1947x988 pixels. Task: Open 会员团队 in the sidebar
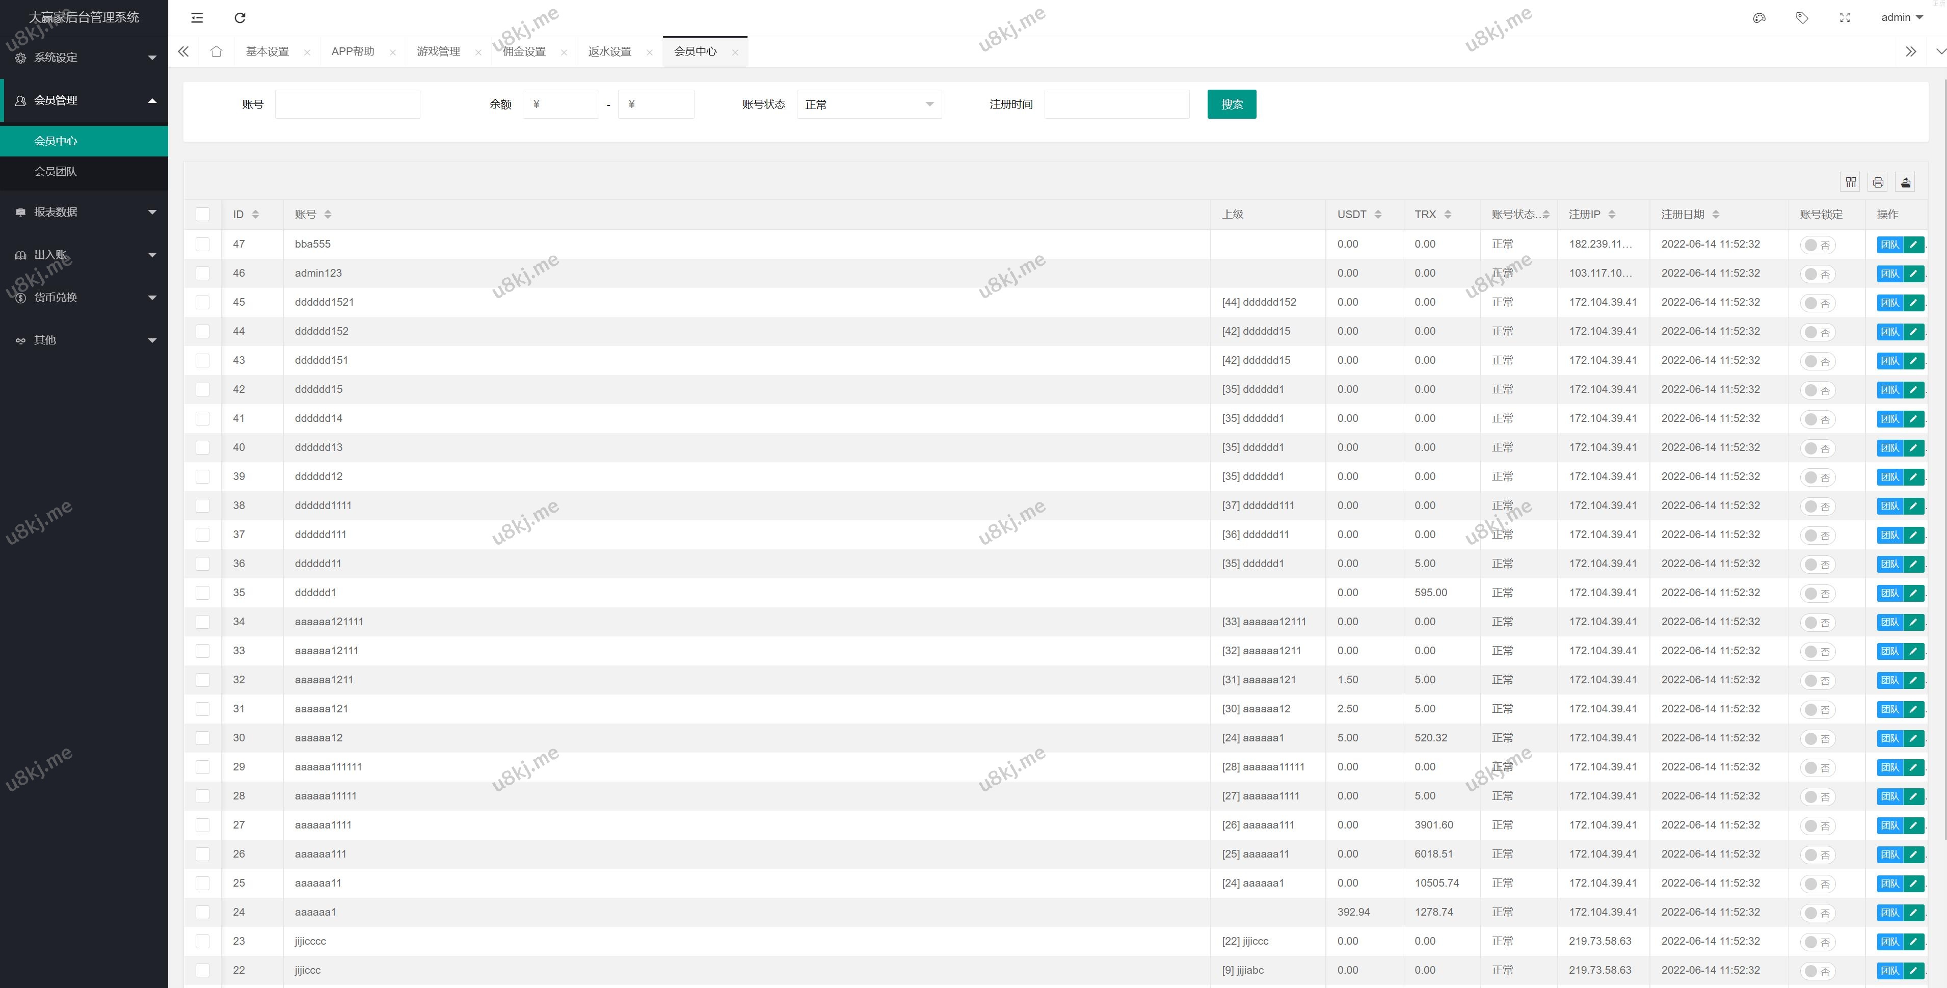(x=56, y=172)
